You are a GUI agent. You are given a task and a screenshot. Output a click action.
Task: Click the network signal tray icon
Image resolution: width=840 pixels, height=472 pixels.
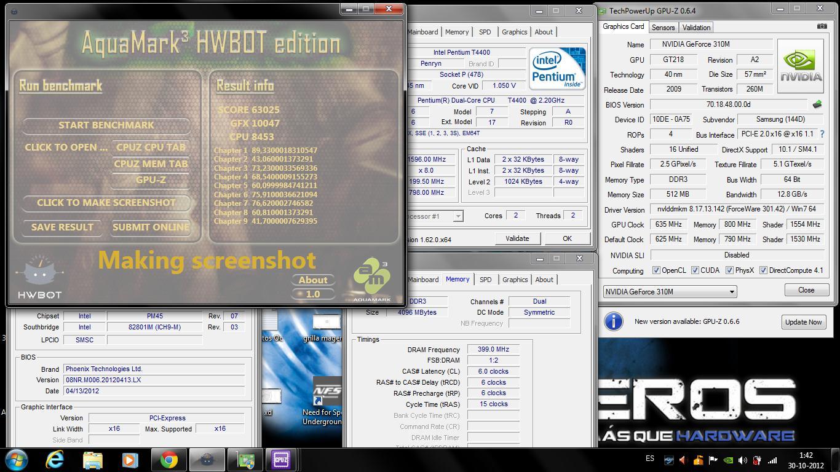click(x=772, y=460)
